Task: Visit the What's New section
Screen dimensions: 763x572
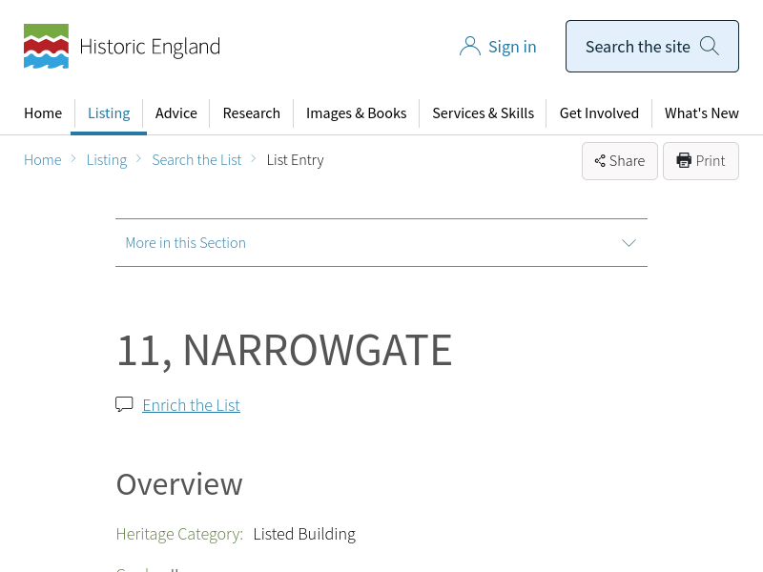Action: click(x=701, y=113)
